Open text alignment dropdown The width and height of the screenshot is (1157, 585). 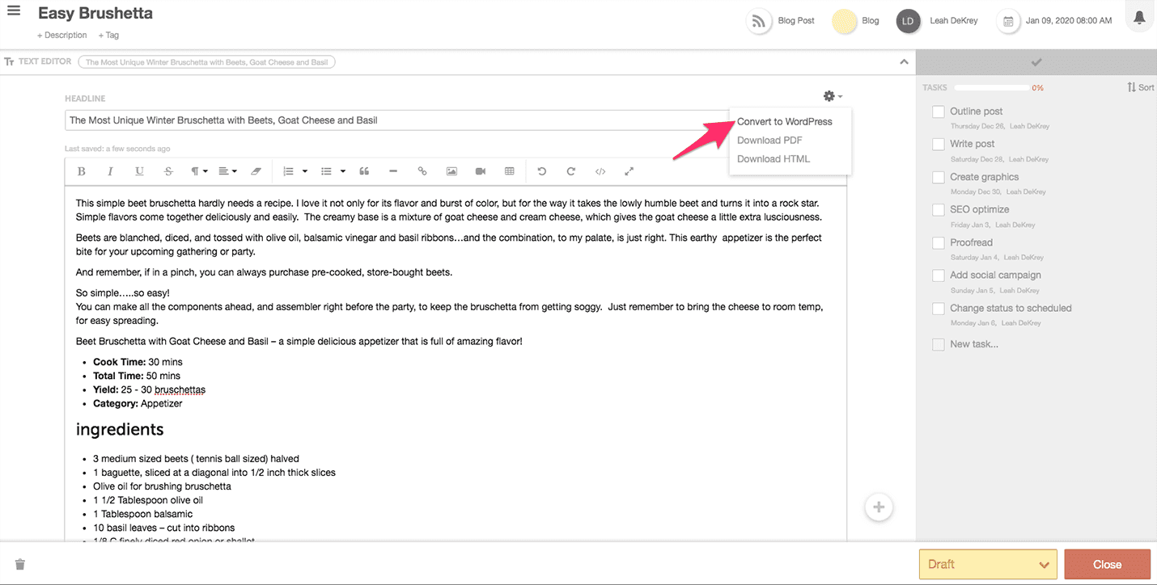tap(228, 171)
